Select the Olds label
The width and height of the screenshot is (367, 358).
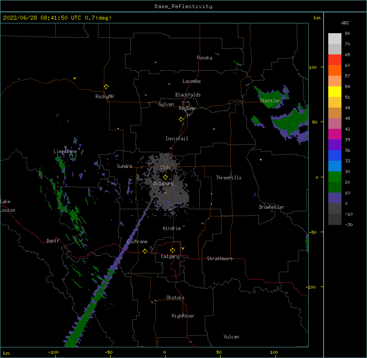pos(165,168)
